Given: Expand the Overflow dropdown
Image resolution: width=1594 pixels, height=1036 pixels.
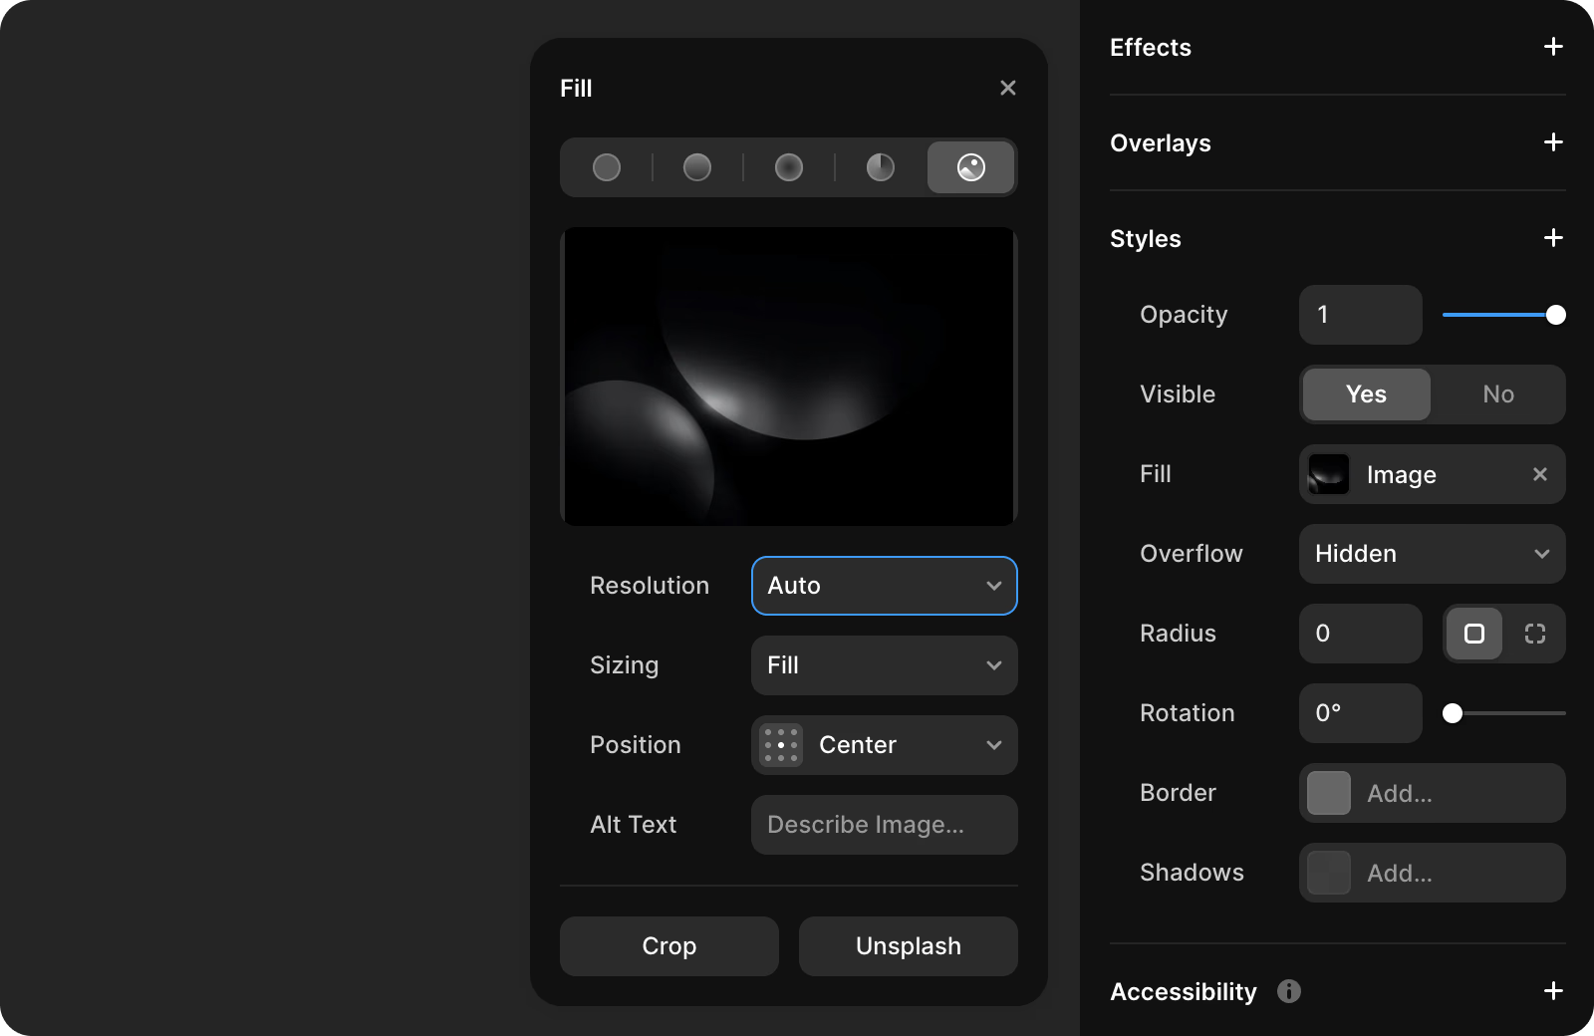Looking at the screenshot, I should [x=1432, y=554].
